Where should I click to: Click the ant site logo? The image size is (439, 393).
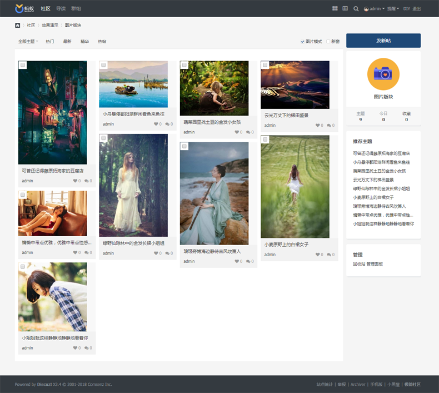click(25, 8)
